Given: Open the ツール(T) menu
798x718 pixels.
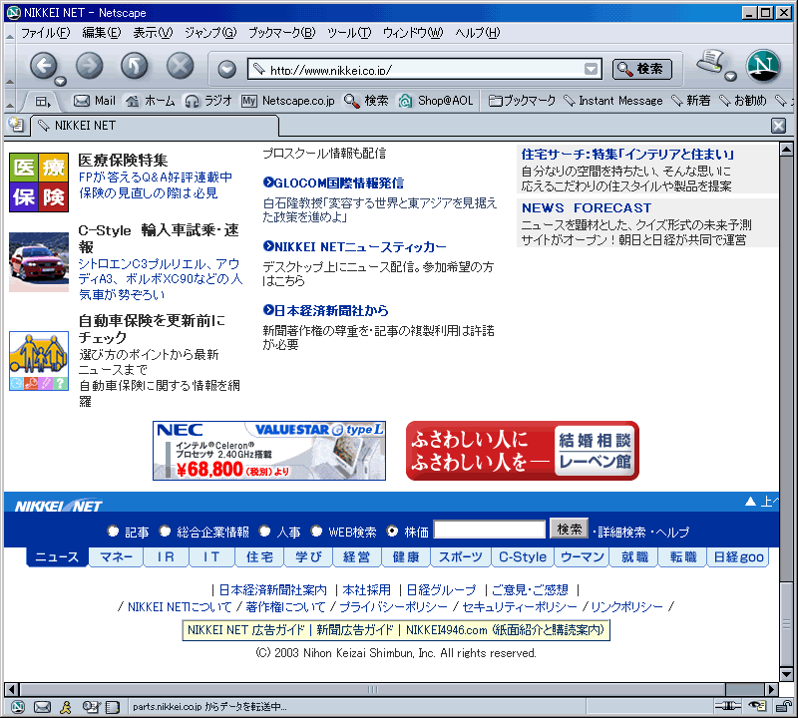Looking at the screenshot, I should (349, 33).
